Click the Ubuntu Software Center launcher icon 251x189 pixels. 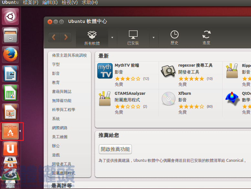[x=10, y=131]
